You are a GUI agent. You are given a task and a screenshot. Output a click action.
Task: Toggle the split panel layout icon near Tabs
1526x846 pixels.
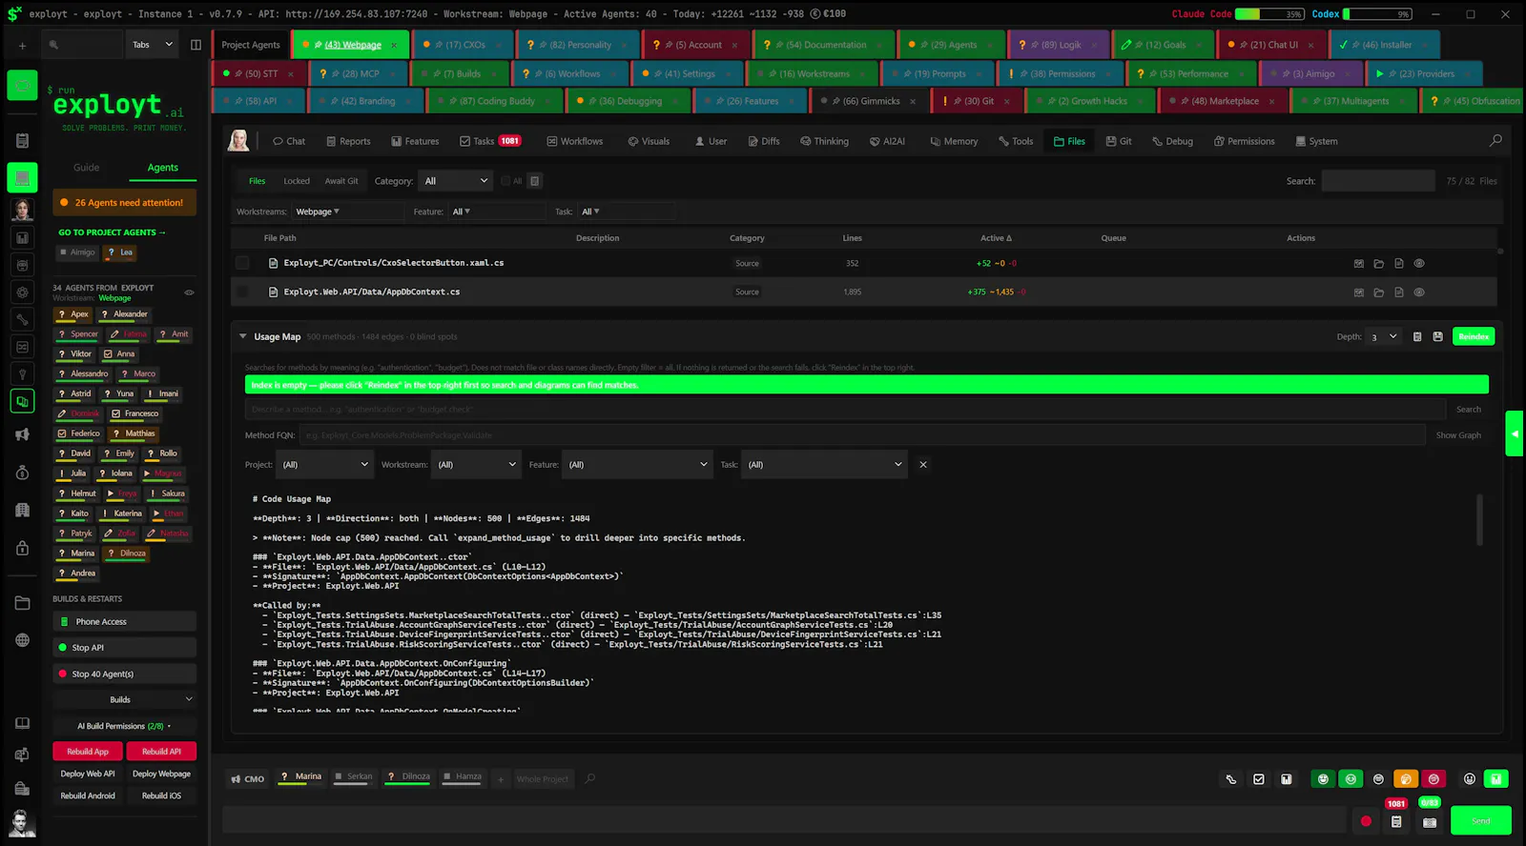196,45
